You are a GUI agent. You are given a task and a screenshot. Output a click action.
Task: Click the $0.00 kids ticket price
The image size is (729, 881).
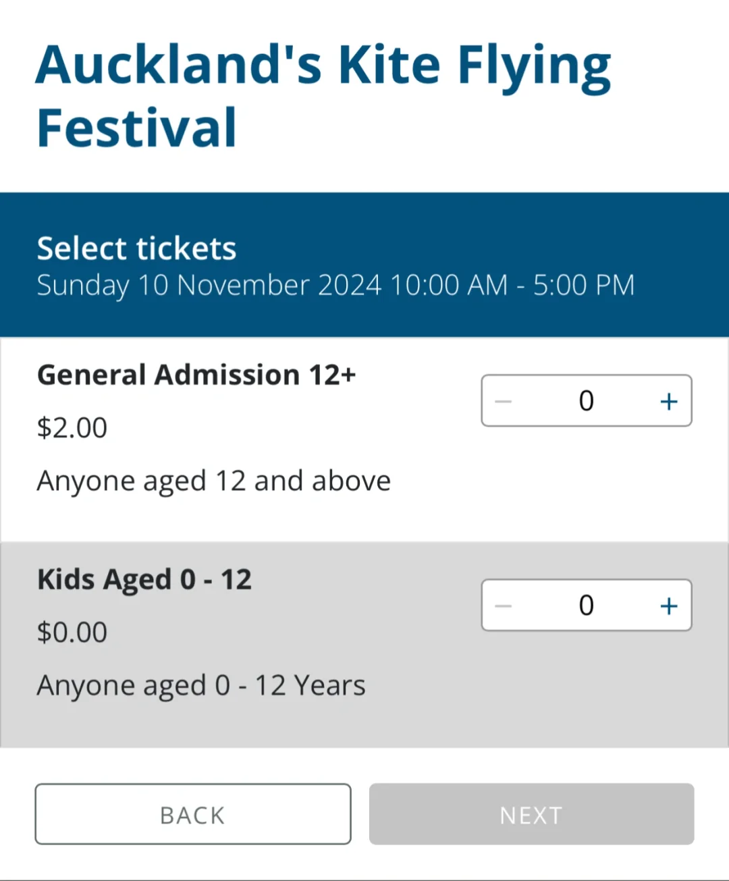coord(72,633)
